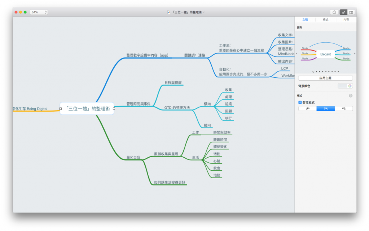This screenshot has height=231, width=369.
Task: Select the node 日程與提醒
Action: (x=173, y=82)
